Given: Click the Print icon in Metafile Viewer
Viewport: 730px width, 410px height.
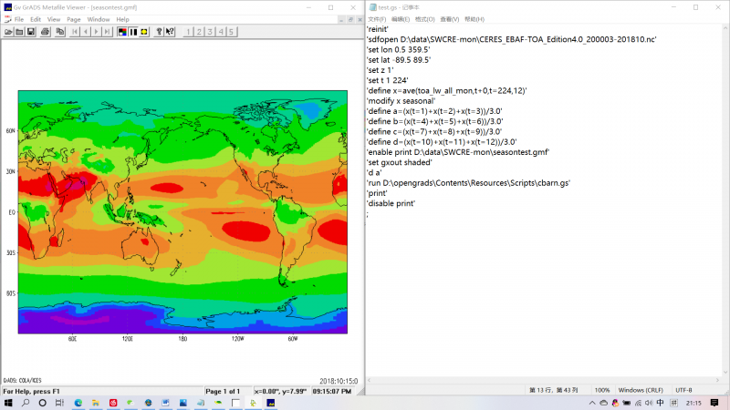Looking at the screenshot, I should 44,32.
